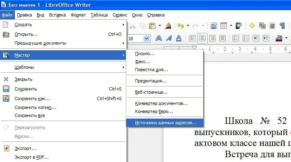The height and width of the screenshot is (162, 291).
Task: Open the Окно menu
Action: (137, 15)
